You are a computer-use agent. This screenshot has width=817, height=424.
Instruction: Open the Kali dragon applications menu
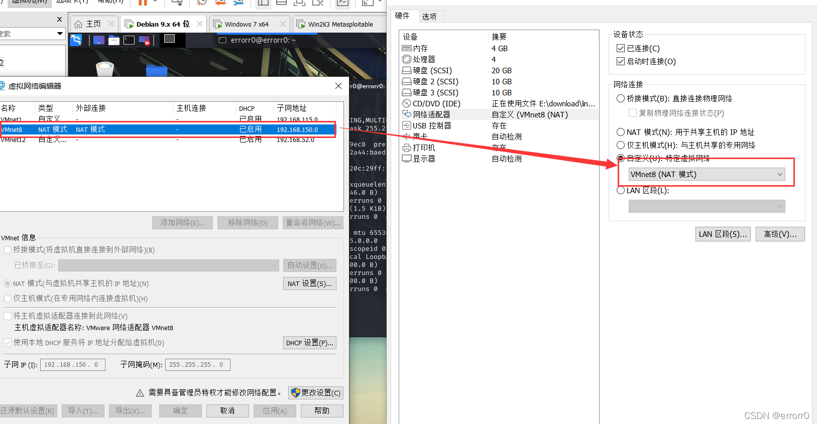pyautogui.click(x=76, y=40)
